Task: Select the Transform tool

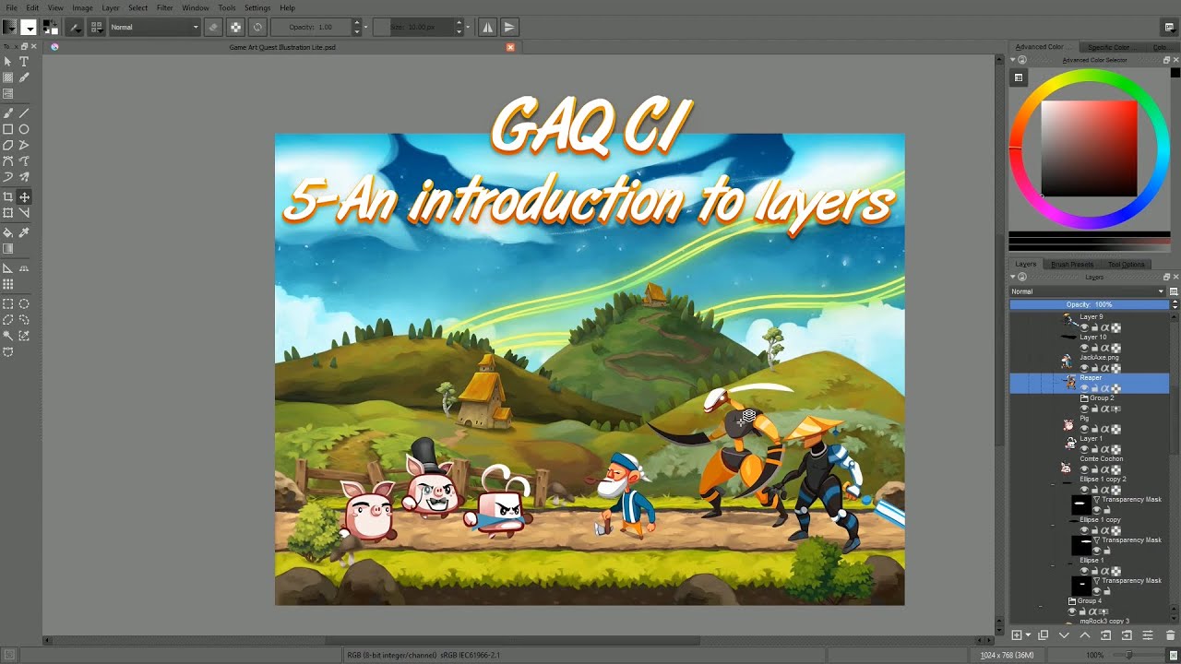Action: pyautogui.click(x=8, y=213)
